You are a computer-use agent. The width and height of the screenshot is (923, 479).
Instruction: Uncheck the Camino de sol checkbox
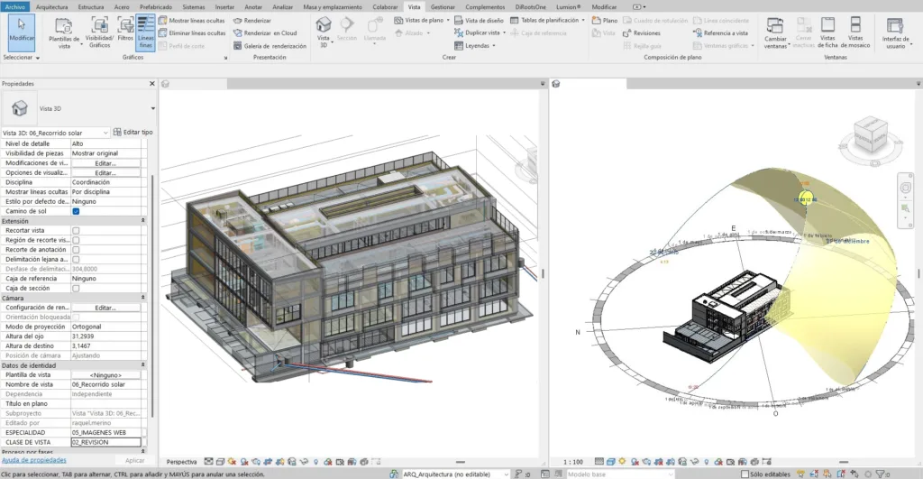76,211
